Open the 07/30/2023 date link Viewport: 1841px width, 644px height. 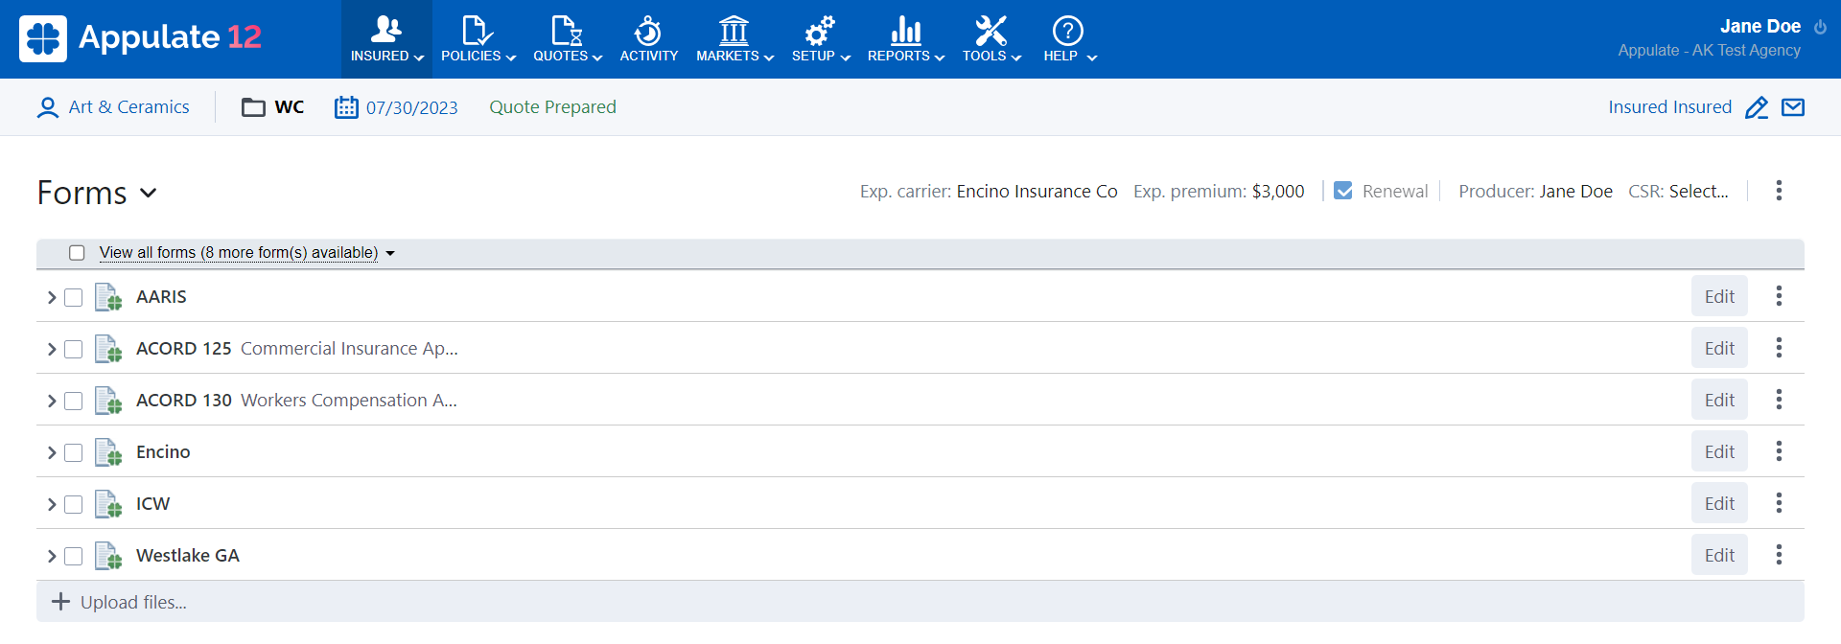411,107
